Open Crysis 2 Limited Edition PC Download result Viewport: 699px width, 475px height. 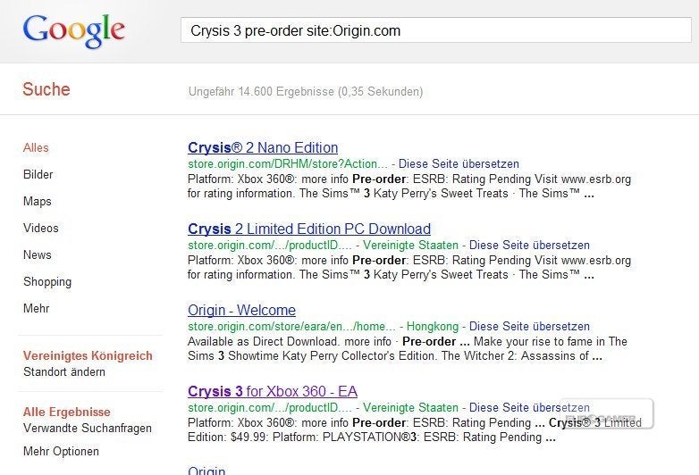309,229
